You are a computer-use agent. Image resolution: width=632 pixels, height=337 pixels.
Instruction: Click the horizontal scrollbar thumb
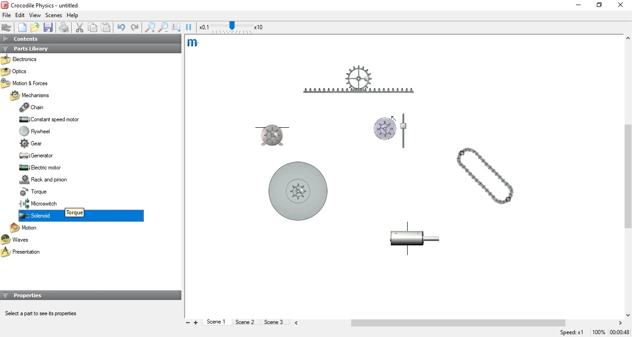click(458, 323)
